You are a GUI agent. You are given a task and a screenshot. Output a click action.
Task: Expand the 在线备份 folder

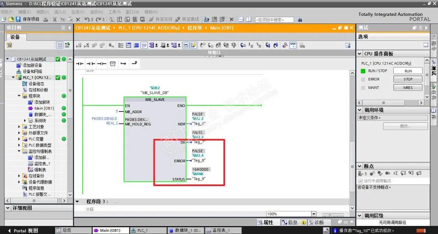click(19, 176)
